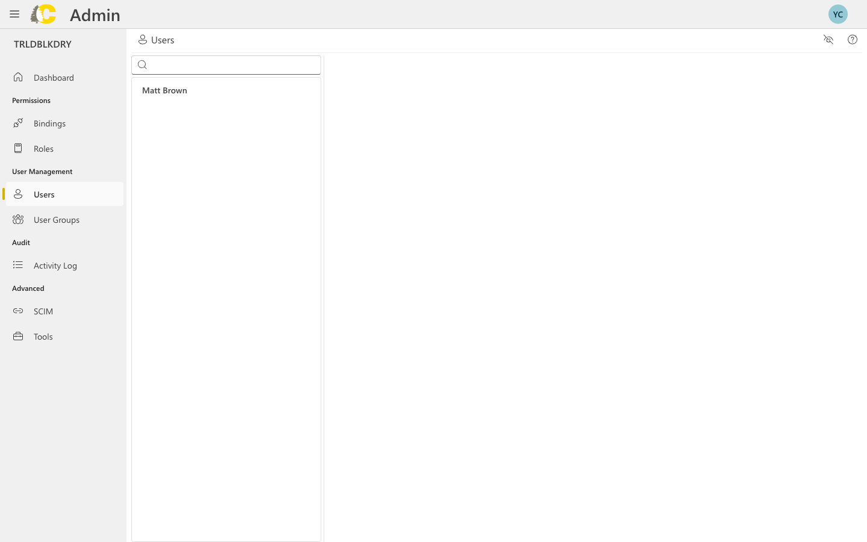Select Activity Log from the sidebar menu
The width and height of the screenshot is (867, 542).
point(55,265)
